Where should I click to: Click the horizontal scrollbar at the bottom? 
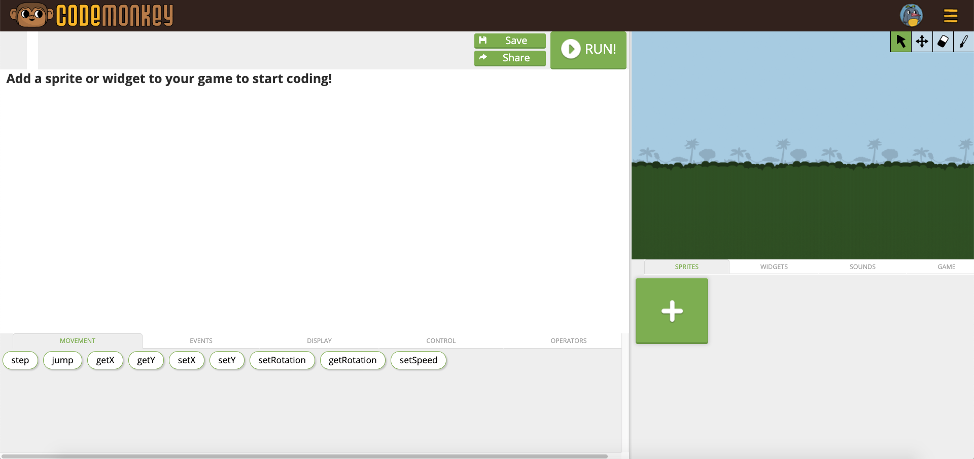point(304,456)
